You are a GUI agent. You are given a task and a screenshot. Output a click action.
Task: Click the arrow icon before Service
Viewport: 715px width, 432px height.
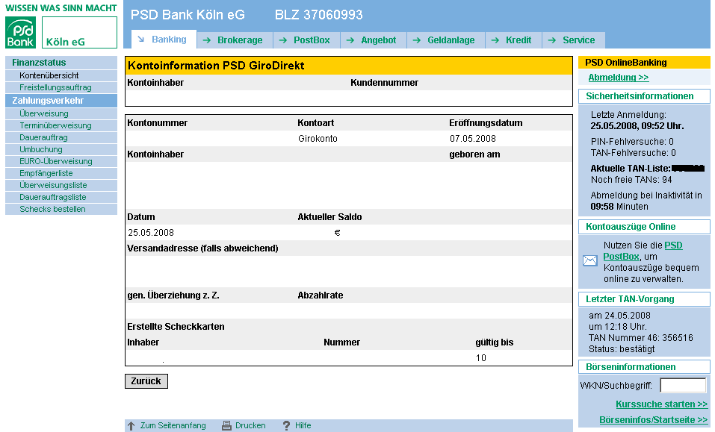pos(552,40)
